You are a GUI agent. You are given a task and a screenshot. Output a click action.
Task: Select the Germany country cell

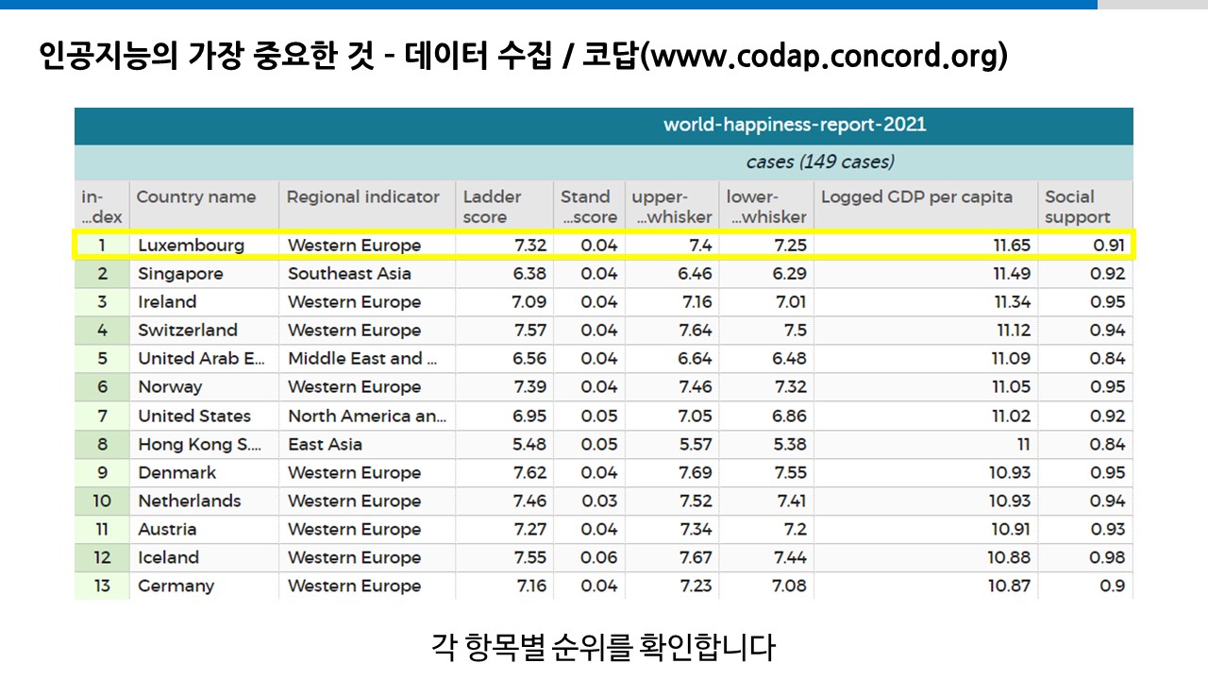[204, 586]
